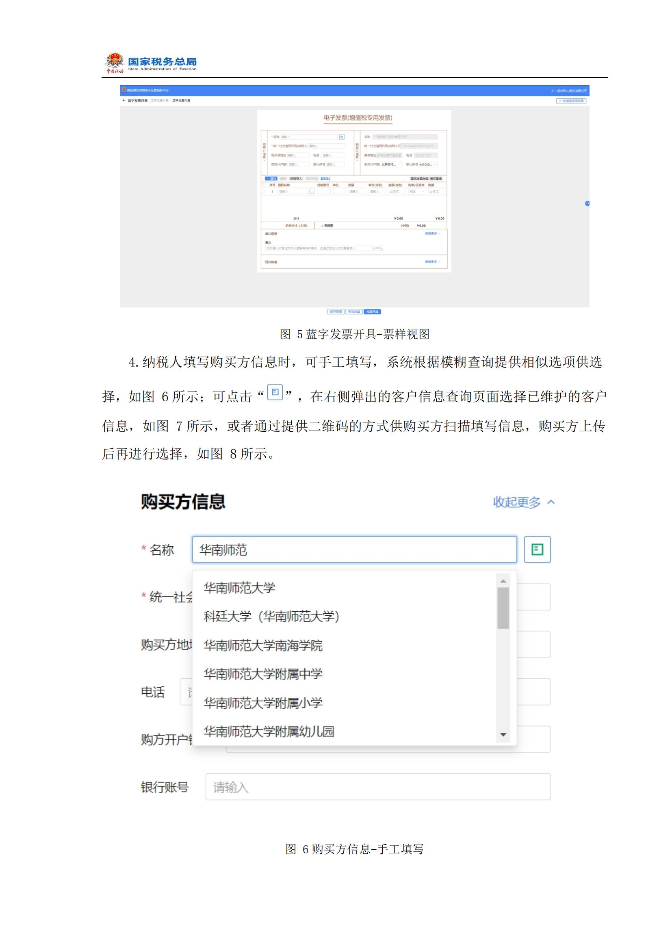Screen dimensions: 672x950
Task: Click the customer query icon beside the 名称 field
Action: (x=538, y=548)
